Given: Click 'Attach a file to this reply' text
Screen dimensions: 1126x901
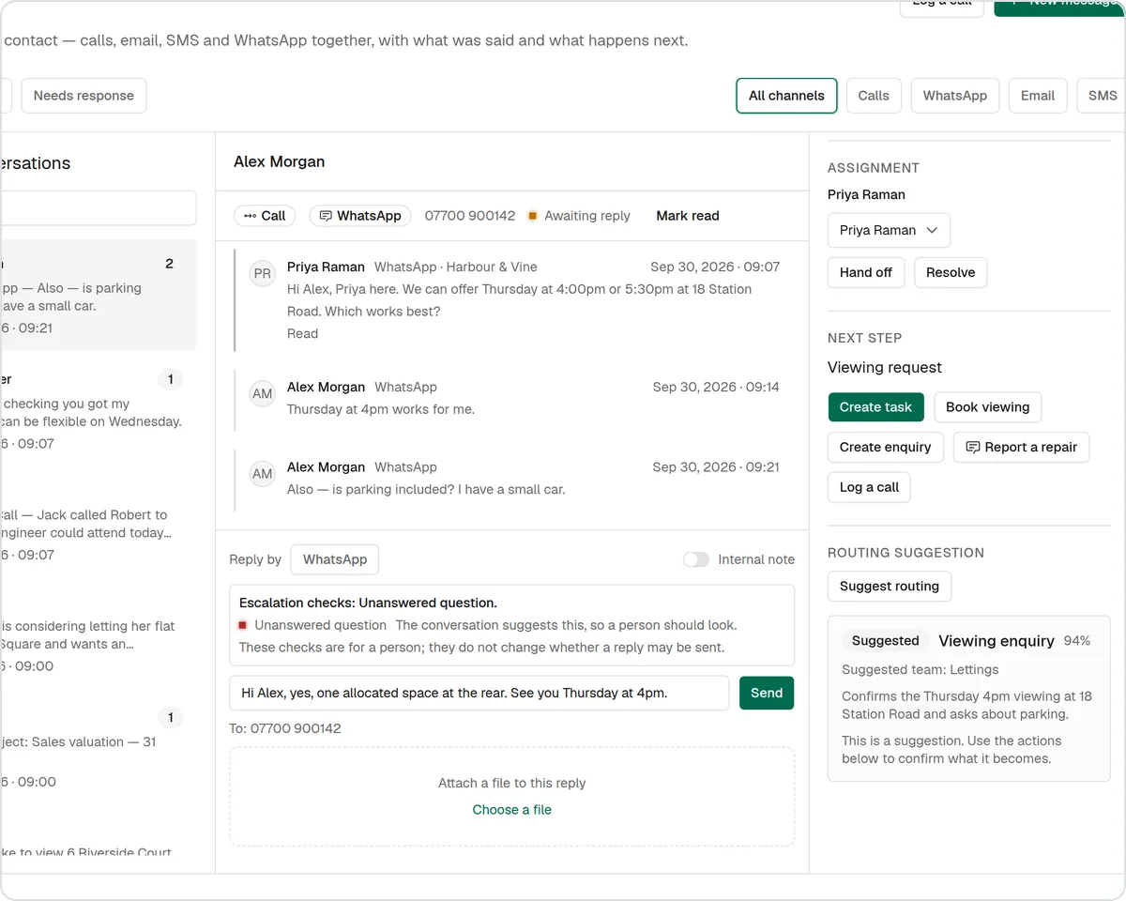Looking at the screenshot, I should pyautogui.click(x=512, y=783).
